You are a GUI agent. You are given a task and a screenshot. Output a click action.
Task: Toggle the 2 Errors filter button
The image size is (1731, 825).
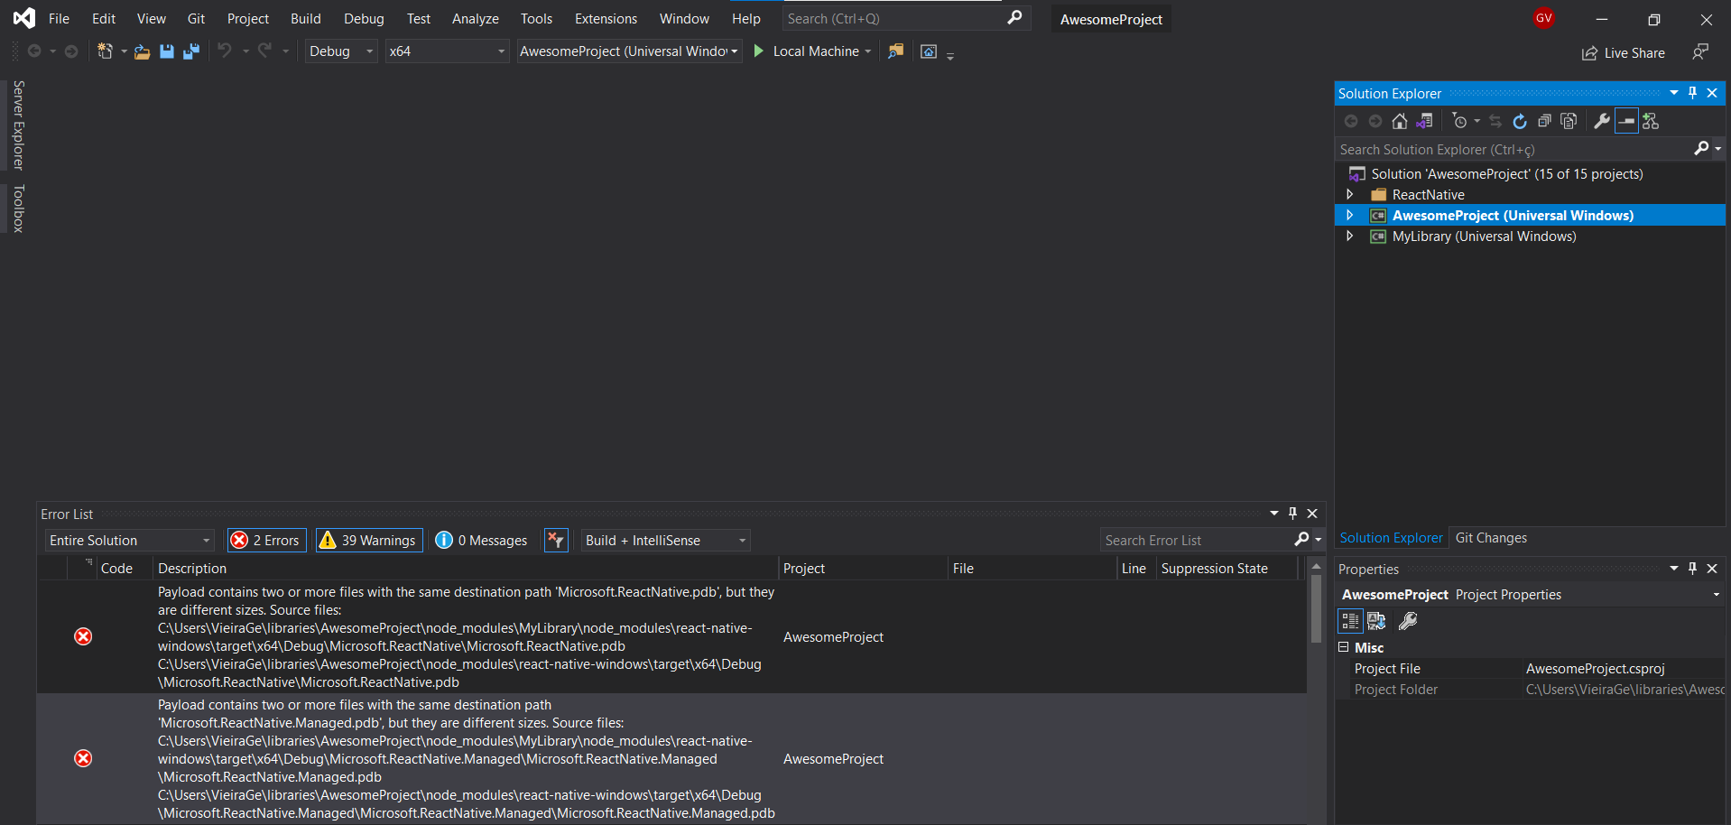265,540
